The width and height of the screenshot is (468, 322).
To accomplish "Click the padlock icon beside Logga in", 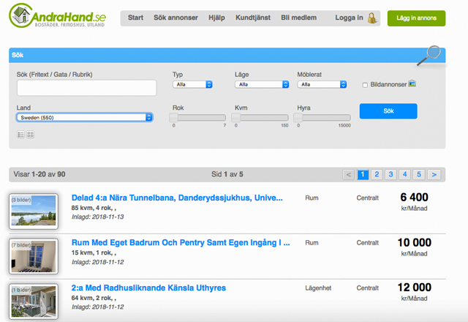I will coord(371,18).
